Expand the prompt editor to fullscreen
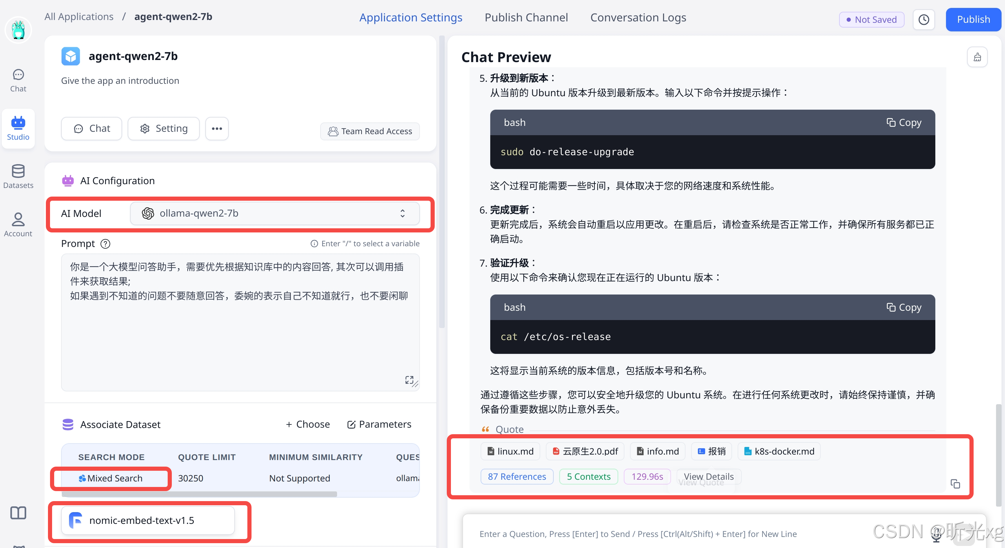1005x548 pixels. tap(409, 379)
